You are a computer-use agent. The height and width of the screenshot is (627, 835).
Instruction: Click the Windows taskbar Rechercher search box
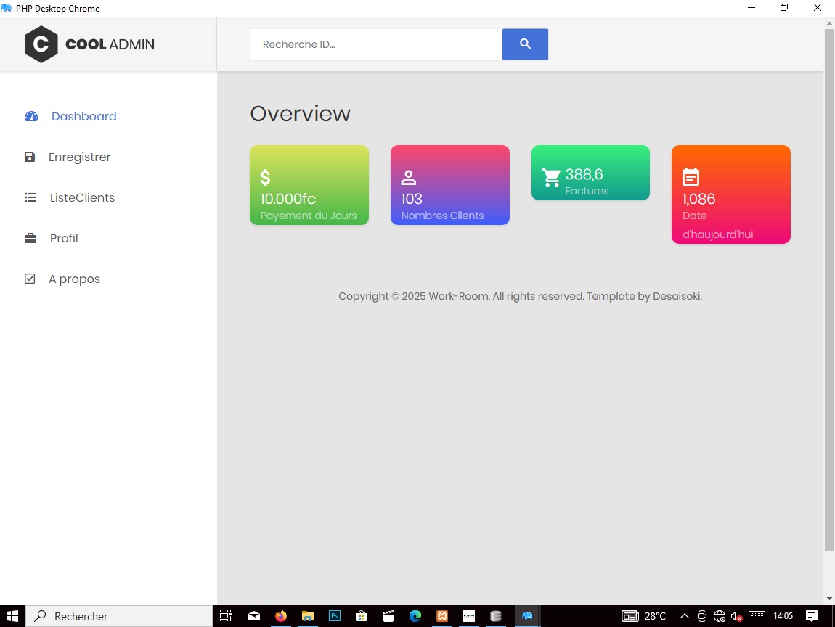120,616
